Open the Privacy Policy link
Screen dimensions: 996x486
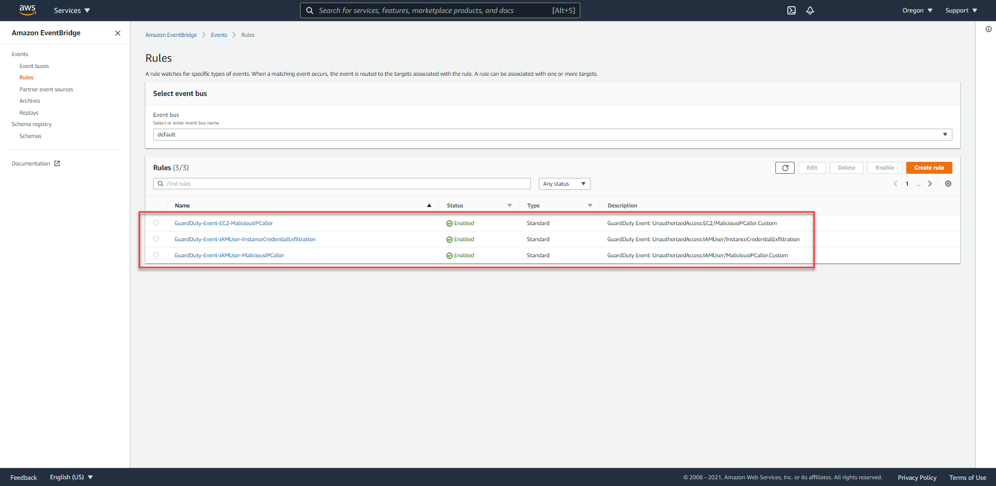point(917,478)
